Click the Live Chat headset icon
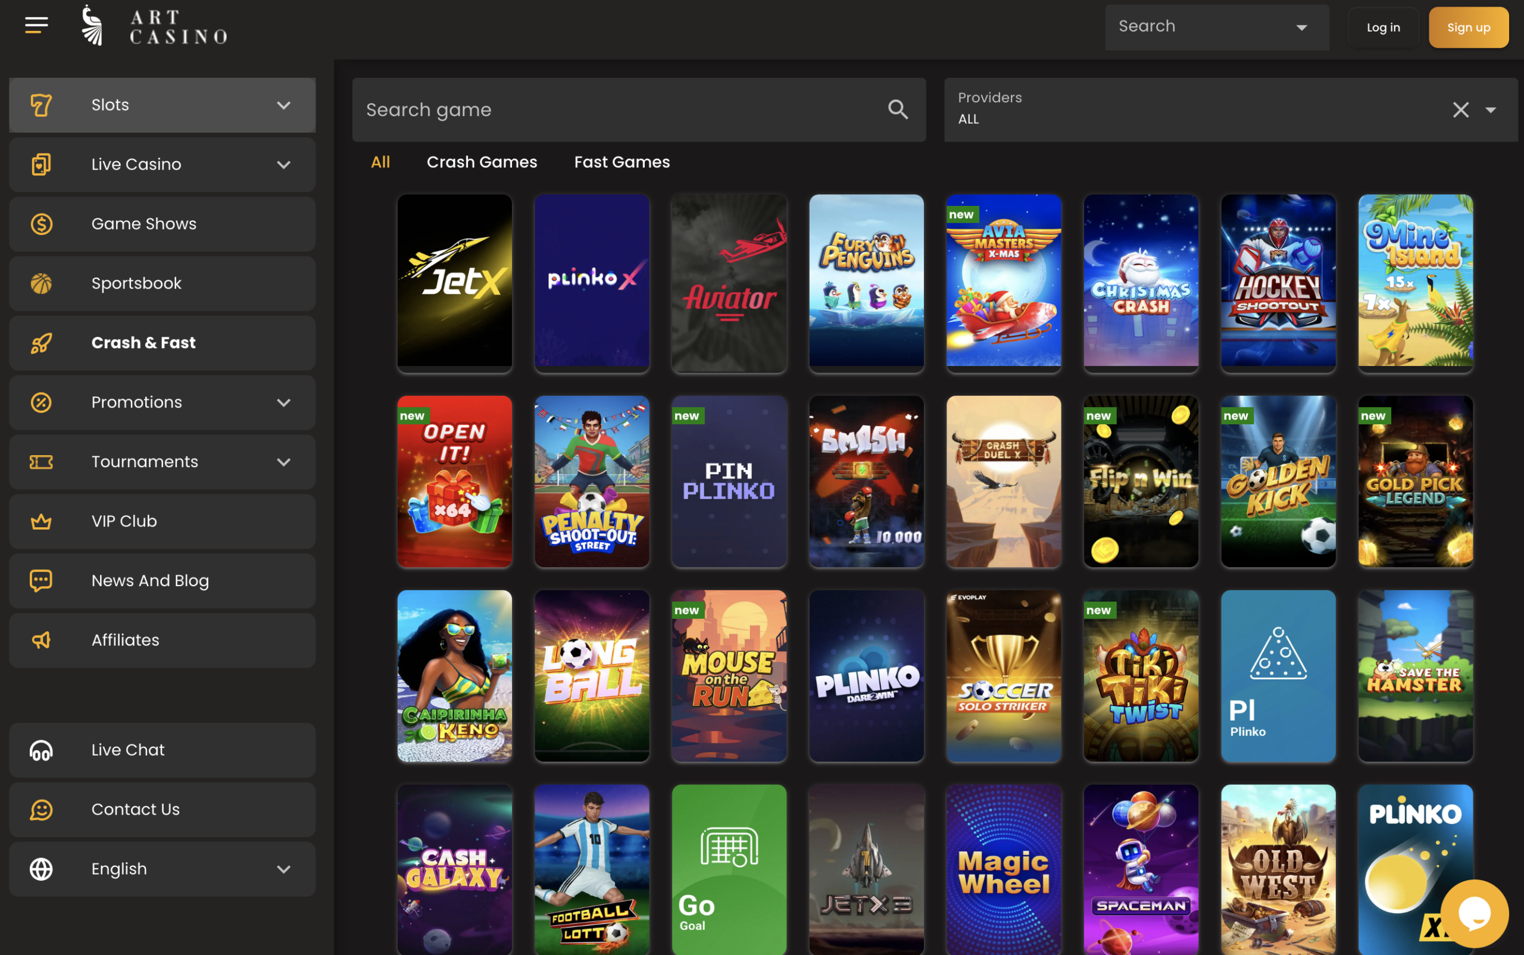 (x=41, y=750)
